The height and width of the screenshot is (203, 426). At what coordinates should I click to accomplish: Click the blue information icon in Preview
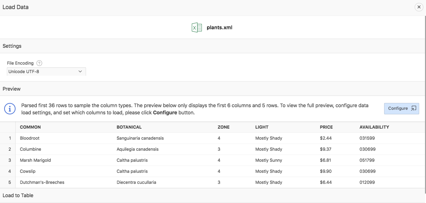tap(10, 109)
